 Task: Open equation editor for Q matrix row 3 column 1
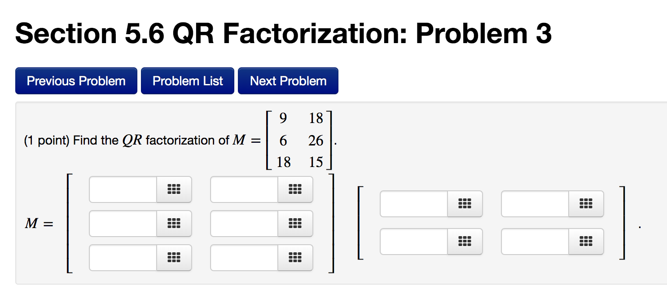tap(175, 258)
